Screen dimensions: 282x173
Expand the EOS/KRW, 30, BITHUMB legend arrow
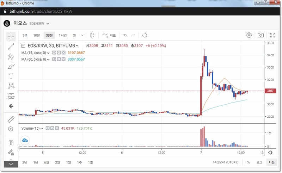(x=77, y=46)
